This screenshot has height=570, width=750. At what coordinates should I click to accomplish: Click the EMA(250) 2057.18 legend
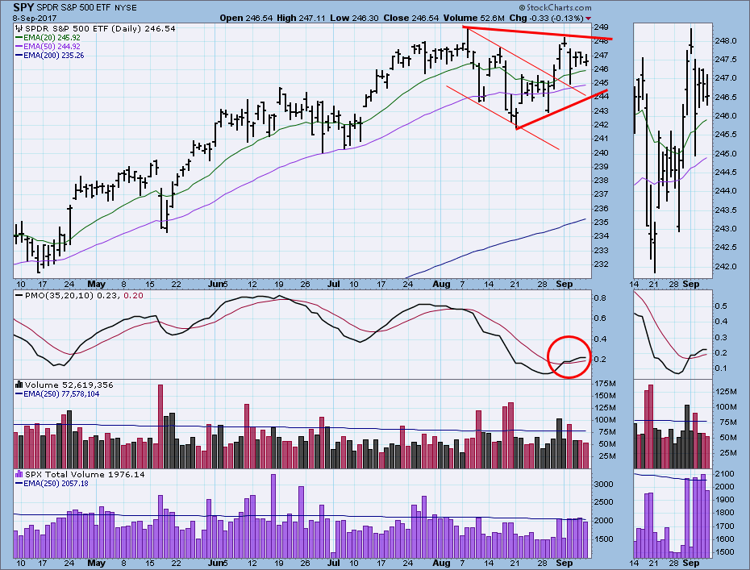pos(52,484)
